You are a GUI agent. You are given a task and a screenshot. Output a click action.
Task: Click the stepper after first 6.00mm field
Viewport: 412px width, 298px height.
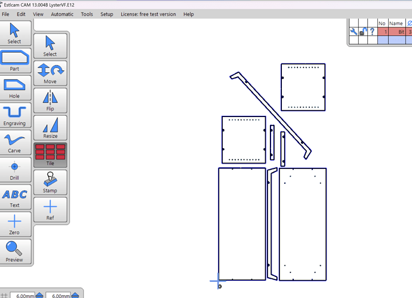pos(39,296)
